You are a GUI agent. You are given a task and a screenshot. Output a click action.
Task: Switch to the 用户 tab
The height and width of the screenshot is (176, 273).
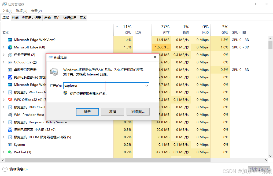57,18
